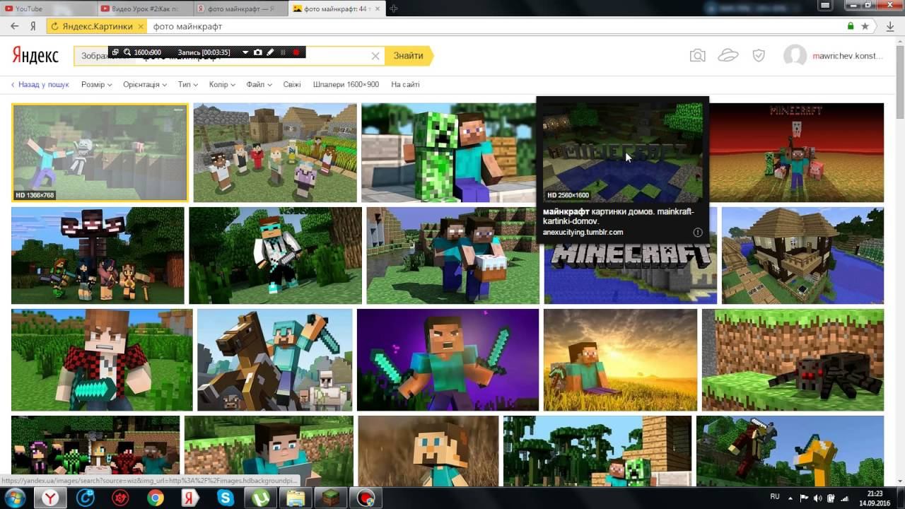Open the mawrichev.konst account name

click(x=847, y=56)
